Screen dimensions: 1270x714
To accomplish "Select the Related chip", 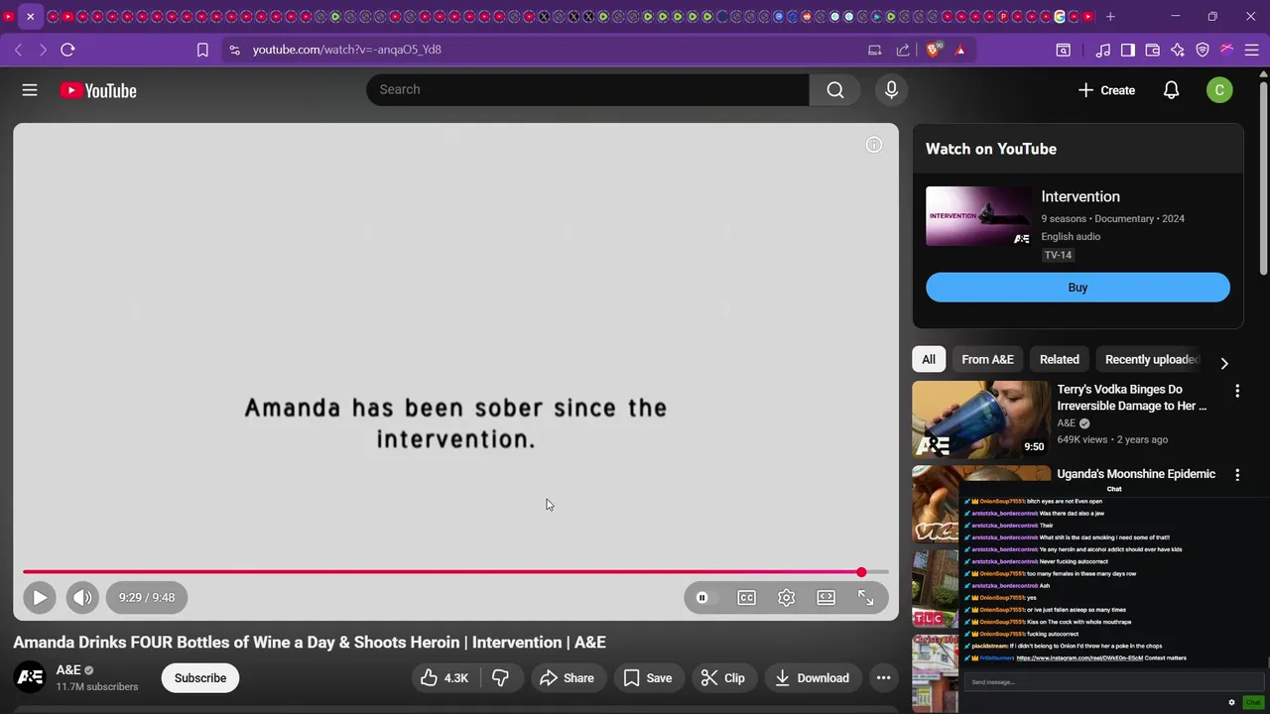I will (x=1060, y=360).
